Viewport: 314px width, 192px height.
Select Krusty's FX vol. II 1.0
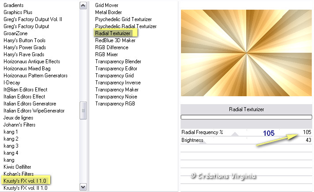26,188
